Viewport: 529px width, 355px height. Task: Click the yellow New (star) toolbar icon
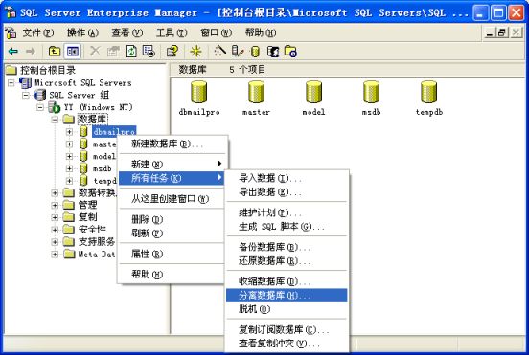195,52
